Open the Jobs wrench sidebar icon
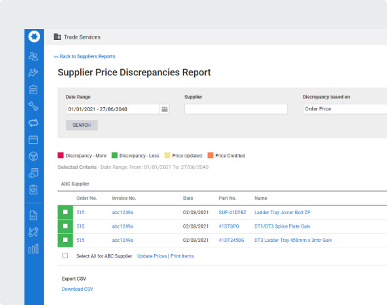Screen dimensions: 387x305 click(33, 106)
